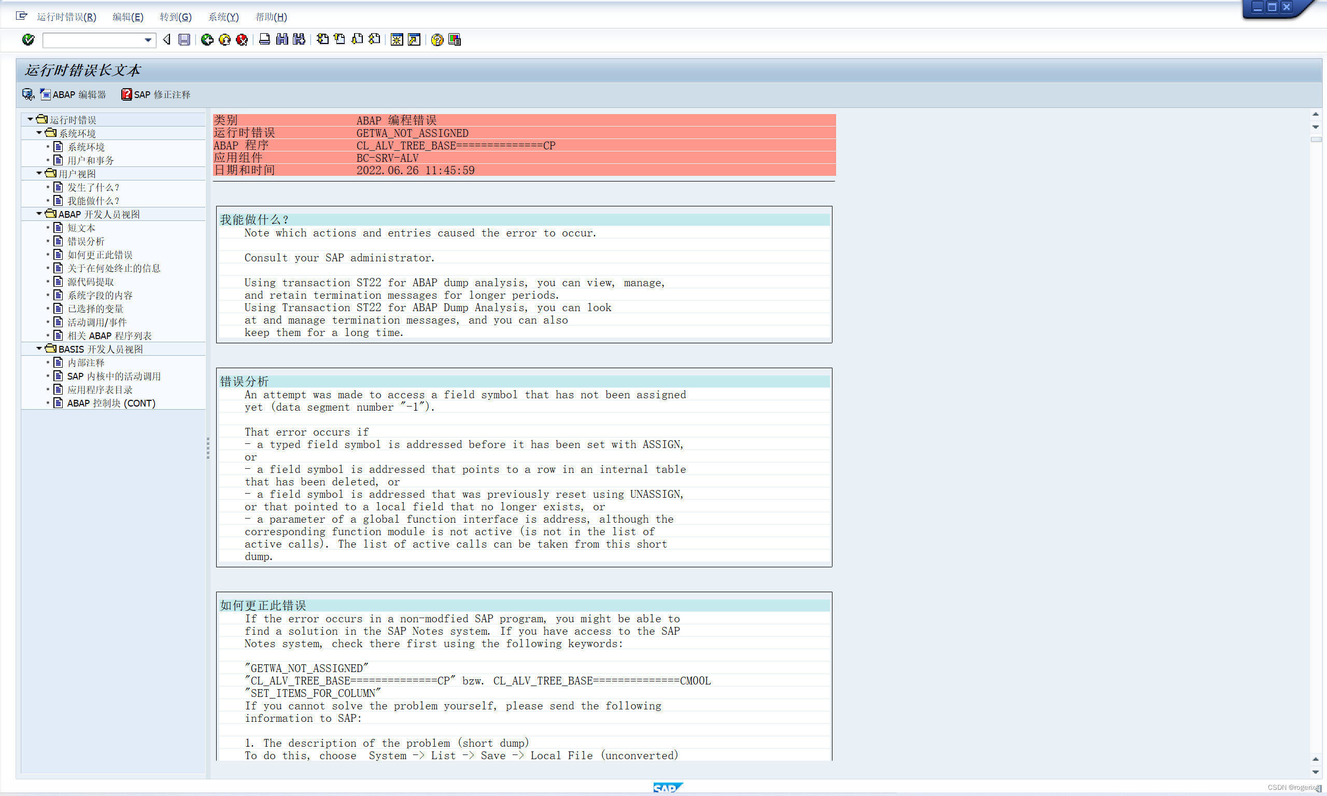The height and width of the screenshot is (796, 1327).
Task: Click the ABAP 编辑器 button
Action: tap(73, 94)
